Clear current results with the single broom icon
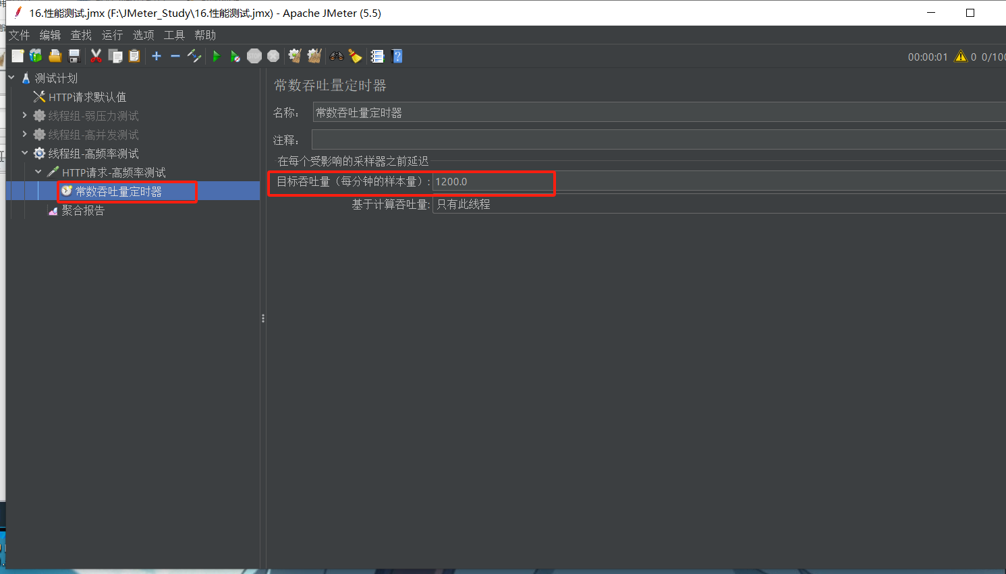Screen dimensions: 1006x574 click(295, 56)
